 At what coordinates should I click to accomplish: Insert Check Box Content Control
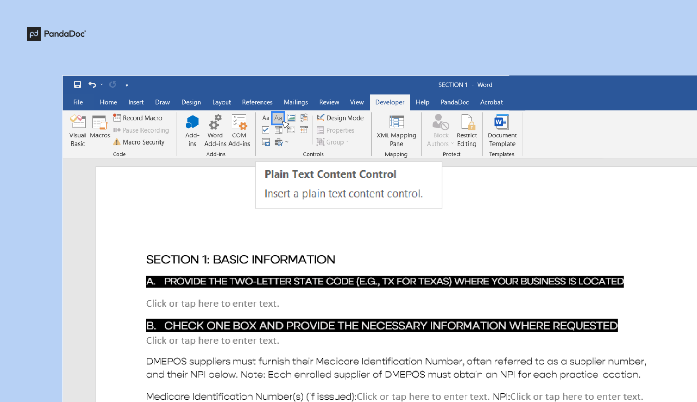(x=266, y=130)
